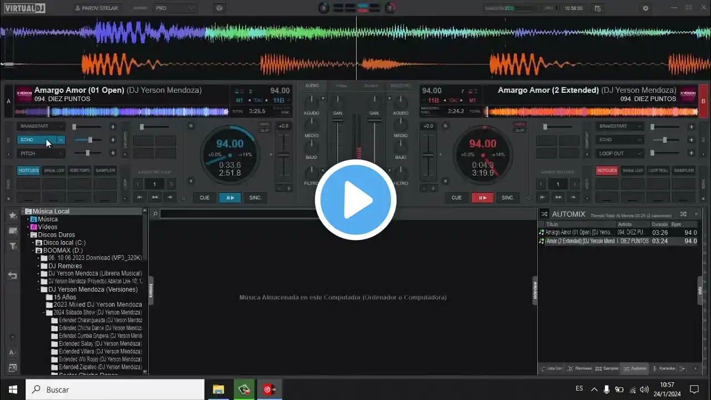711x400 pixels.
Task: Click the filter funnel icon in sidebar
Action: [12, 246]
